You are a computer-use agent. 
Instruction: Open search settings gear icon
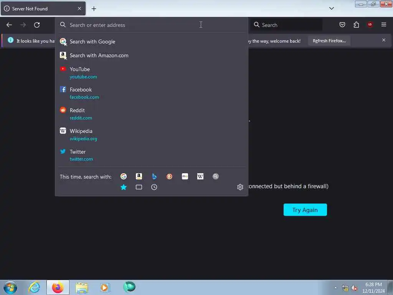point(240,187)
